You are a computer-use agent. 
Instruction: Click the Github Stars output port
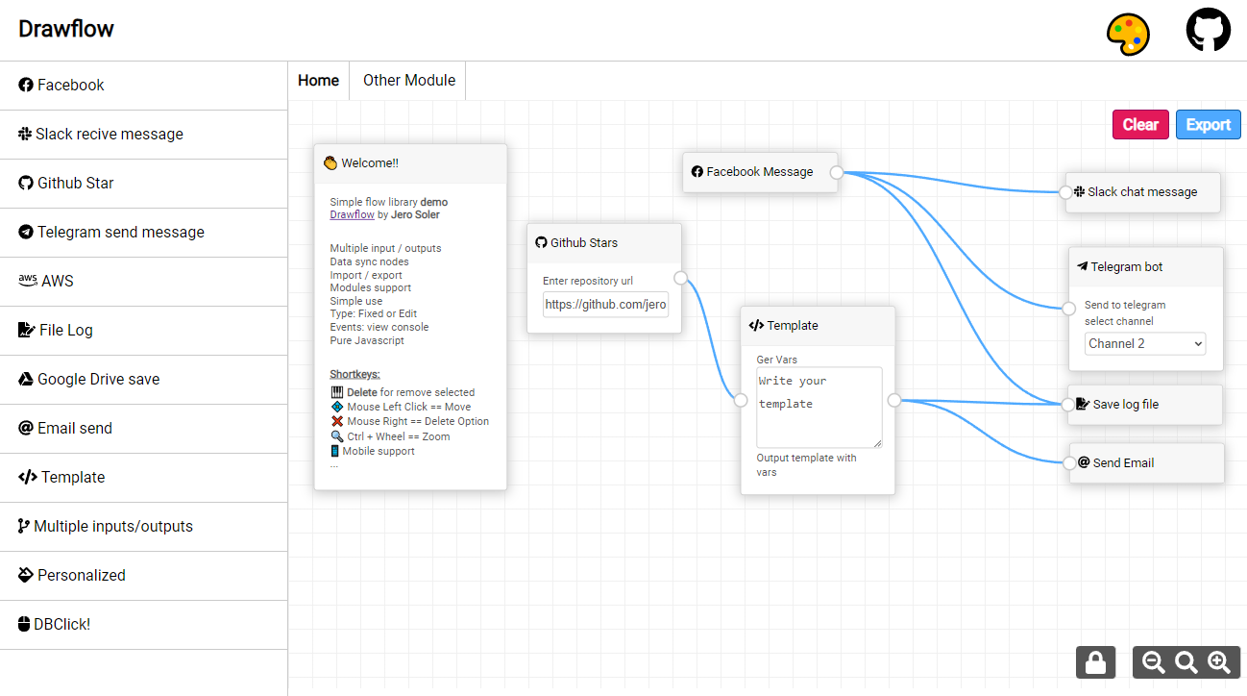coord(681,278)
